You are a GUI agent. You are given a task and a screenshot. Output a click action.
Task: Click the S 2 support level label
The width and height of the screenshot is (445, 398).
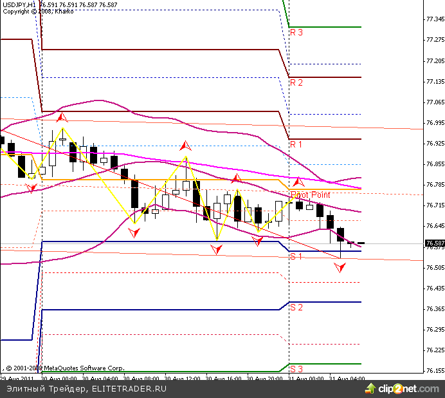[296, 307]
